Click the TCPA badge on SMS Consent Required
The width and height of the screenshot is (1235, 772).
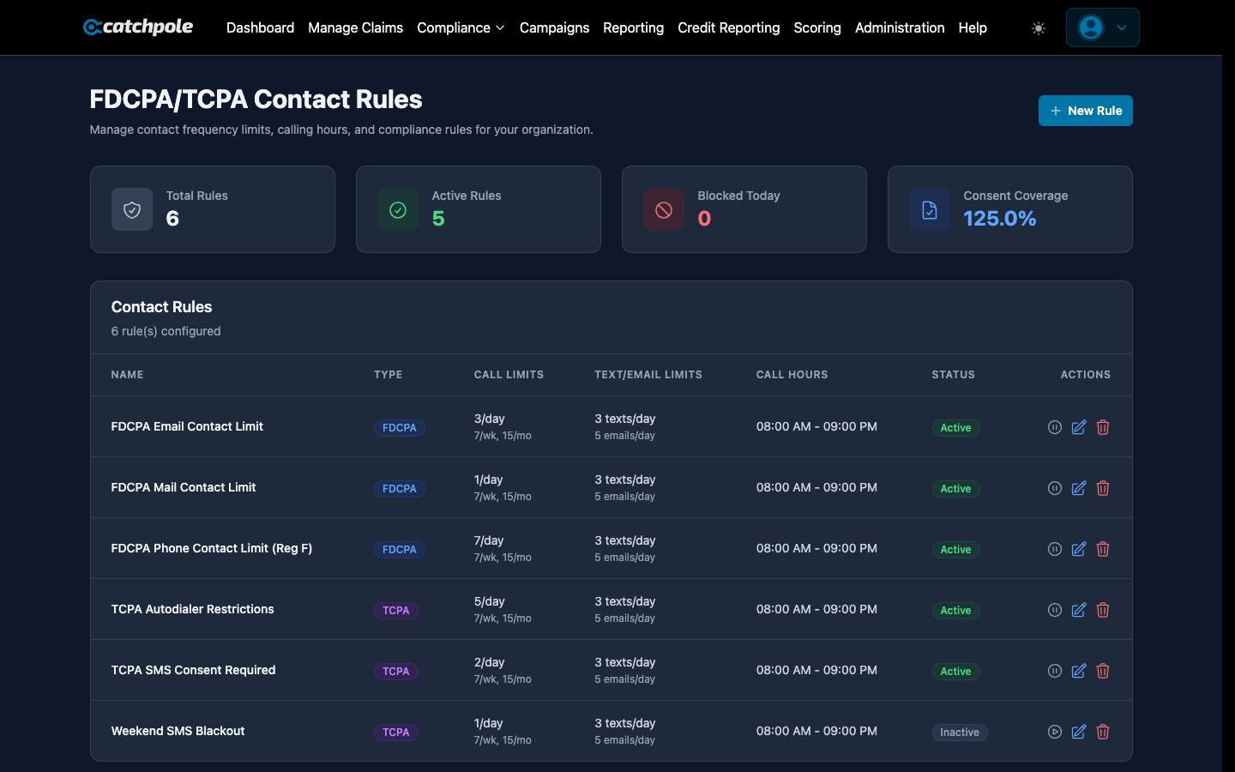[395, 671]
